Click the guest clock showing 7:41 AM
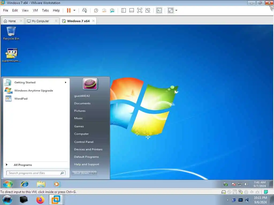The image size is (274, 205). (x=260, y=184)
